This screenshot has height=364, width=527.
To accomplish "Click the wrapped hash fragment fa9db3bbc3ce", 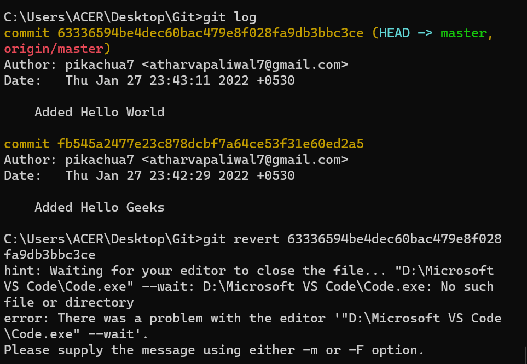I will click(50, 255).
